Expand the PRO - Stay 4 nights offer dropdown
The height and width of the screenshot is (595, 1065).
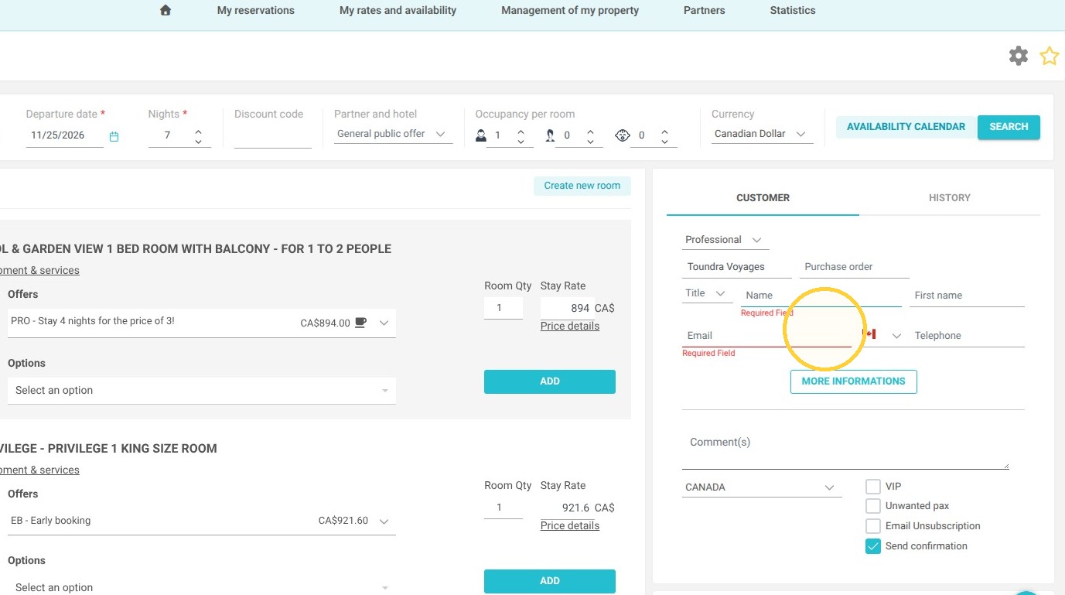pyautogui.click(x=202, y=323)
